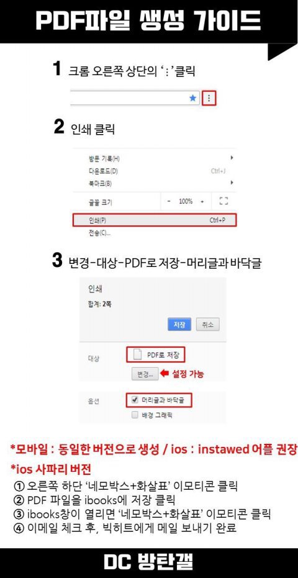The width and height of the screenshot is (298, 578).
Task: Click the plus zoom-in control
Action: pyautogui.click(x=202, y=202)
